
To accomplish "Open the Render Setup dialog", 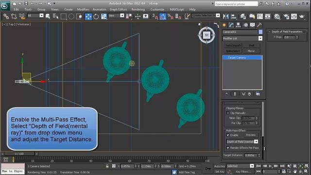I will point(286,16).
